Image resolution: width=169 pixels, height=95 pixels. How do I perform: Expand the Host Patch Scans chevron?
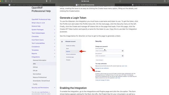[x=55, y=40]
